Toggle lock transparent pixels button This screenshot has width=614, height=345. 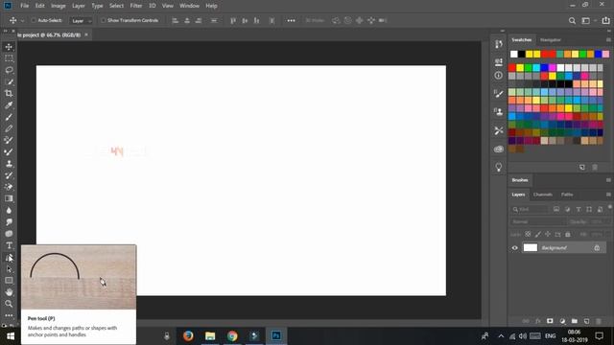coord(528,234)
